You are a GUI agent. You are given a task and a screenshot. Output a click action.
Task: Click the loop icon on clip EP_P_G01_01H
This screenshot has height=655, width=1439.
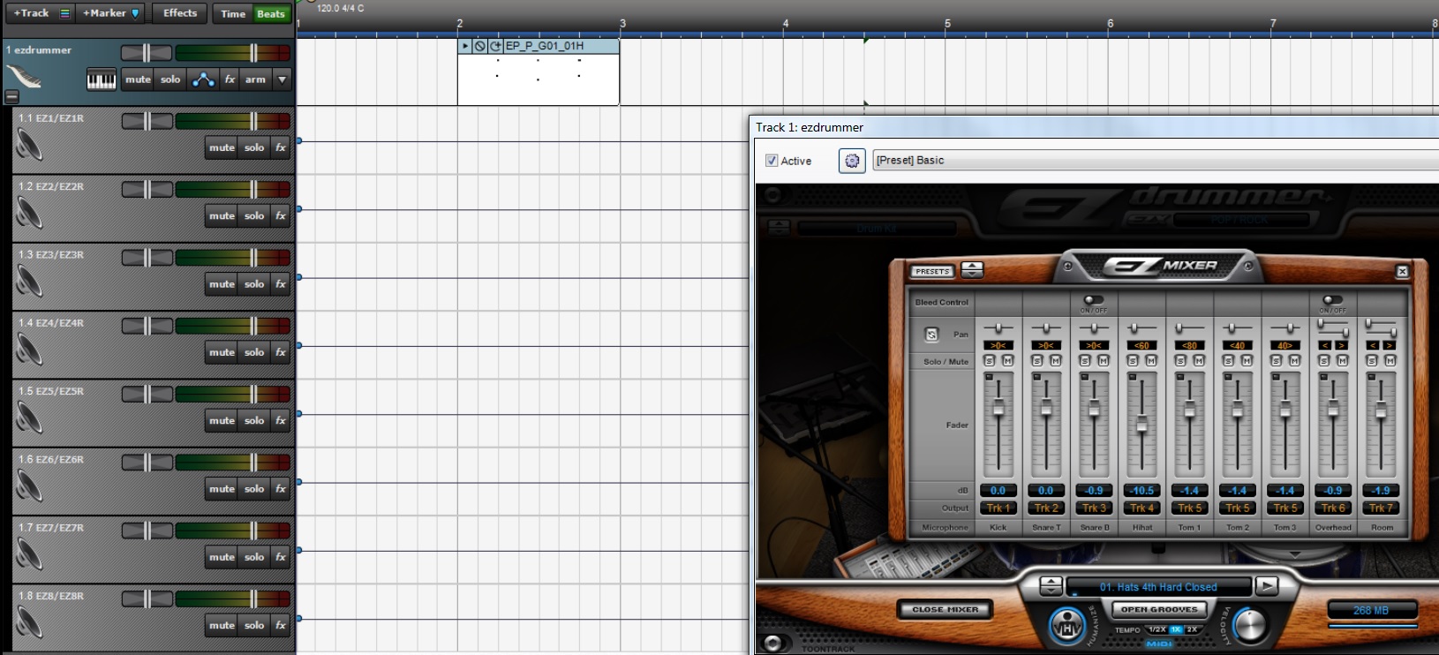[x=495, y=46]
